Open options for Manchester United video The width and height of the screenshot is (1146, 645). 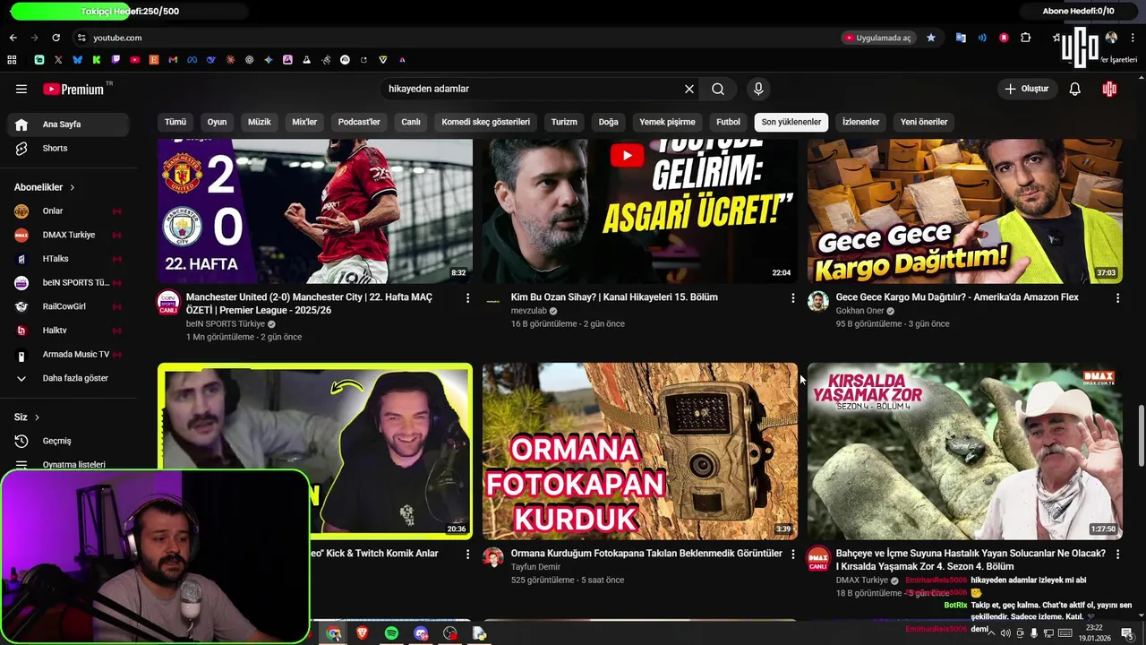(x=467, y=297)
